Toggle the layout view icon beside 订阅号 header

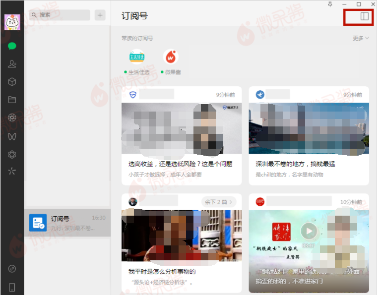pyautogui.click(x=365, y=16)
